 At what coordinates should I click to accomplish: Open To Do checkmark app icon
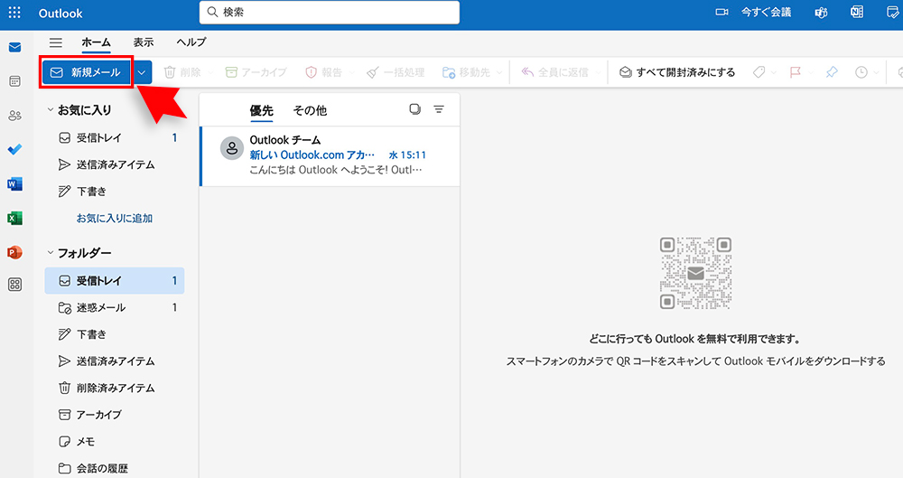15,150
